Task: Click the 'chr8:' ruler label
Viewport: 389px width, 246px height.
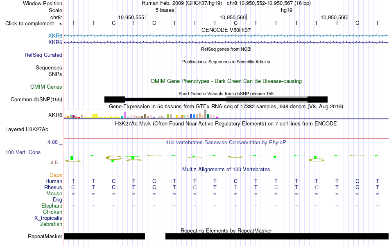Action: point(56,17)
